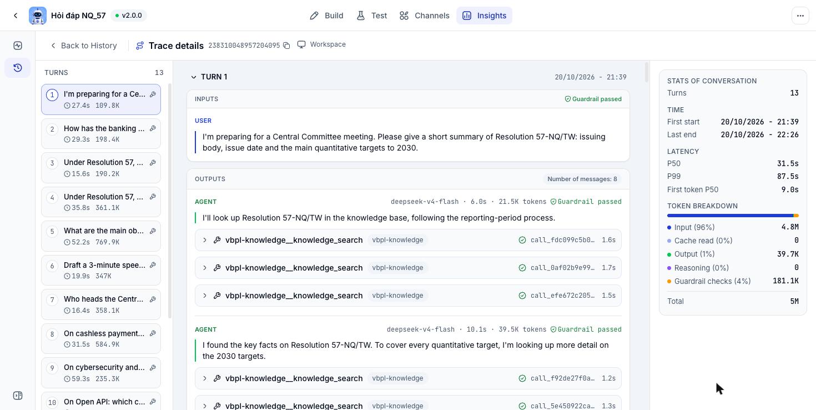Screen dimensions: 816x410
Task: Click the link icon on turn 4
Action: point(153,197)
